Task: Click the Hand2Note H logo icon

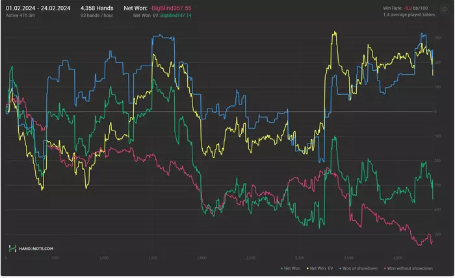Action: 12,249
